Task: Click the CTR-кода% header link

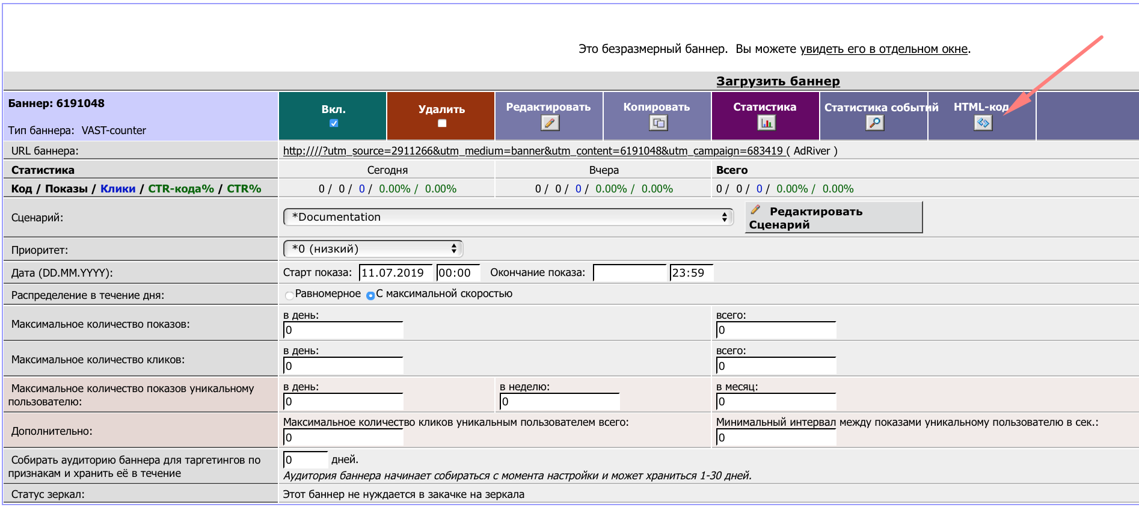Action: point(181,189)
